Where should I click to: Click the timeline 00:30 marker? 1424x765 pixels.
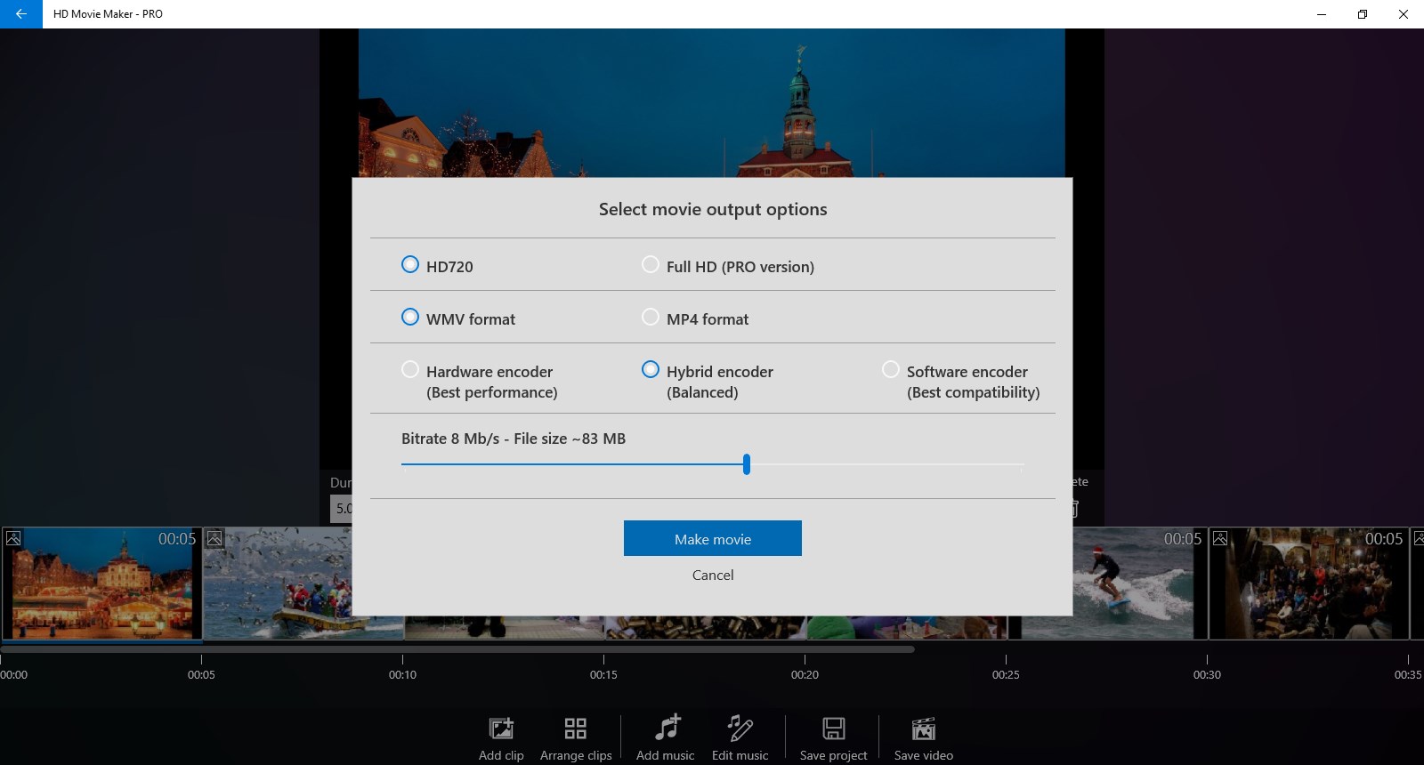[x=1207, y=674]
